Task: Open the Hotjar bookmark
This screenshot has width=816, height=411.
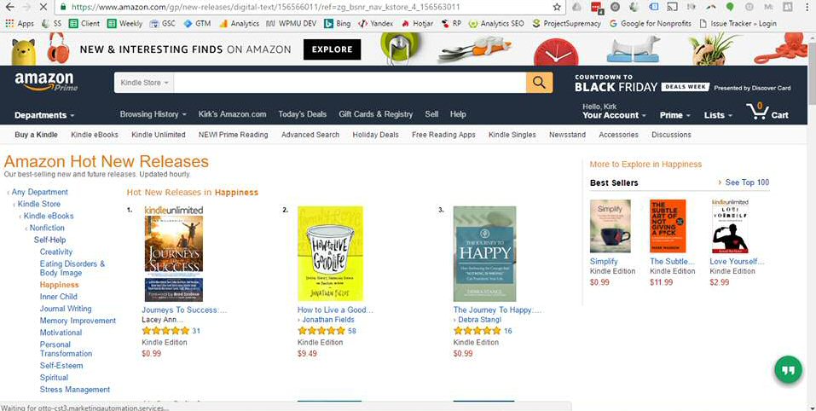Action: point(417,23)
